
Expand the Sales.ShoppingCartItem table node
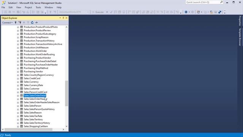coord(18,126)
